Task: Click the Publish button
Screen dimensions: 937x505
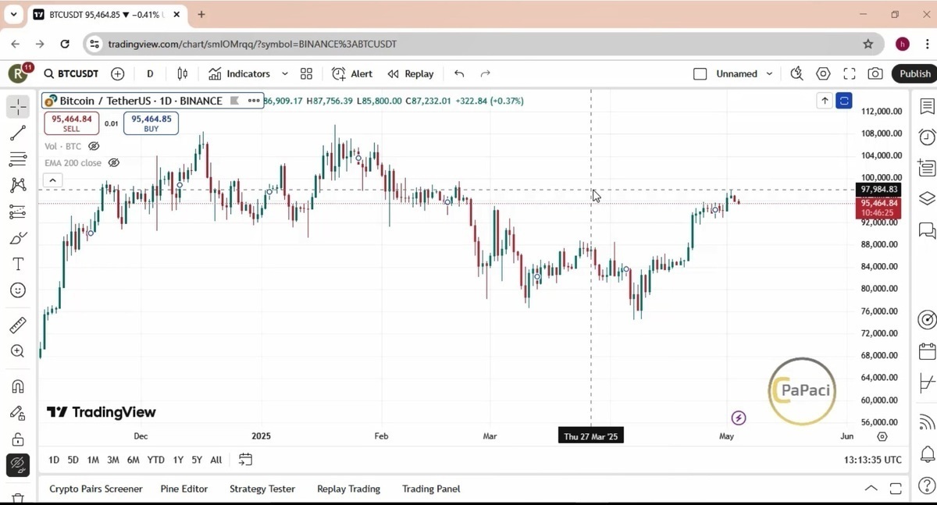Action: 914,74
